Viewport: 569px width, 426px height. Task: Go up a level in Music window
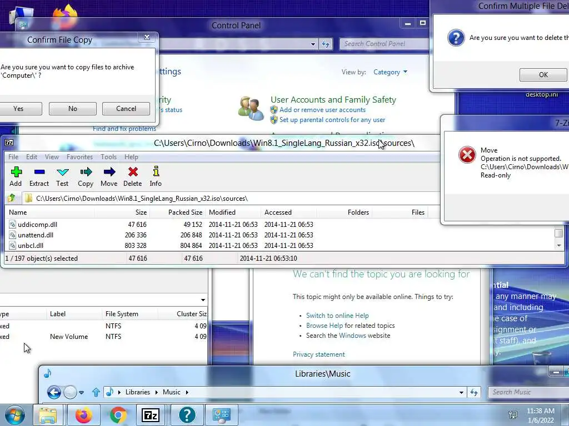[x=96, y=392]
